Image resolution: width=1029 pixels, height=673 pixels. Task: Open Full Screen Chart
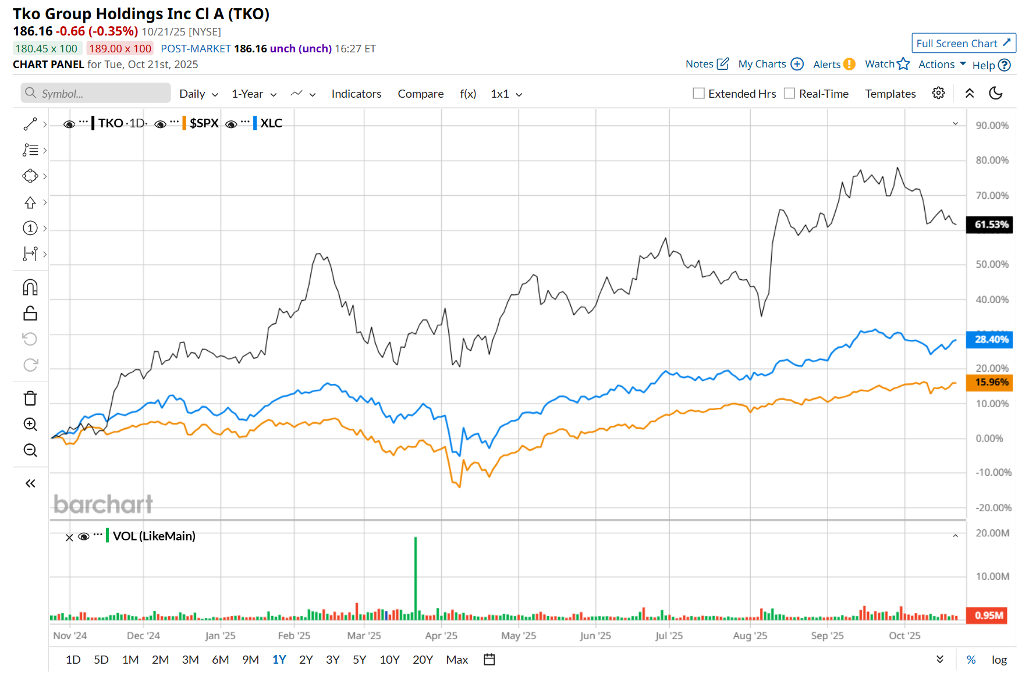click(964, 43)
